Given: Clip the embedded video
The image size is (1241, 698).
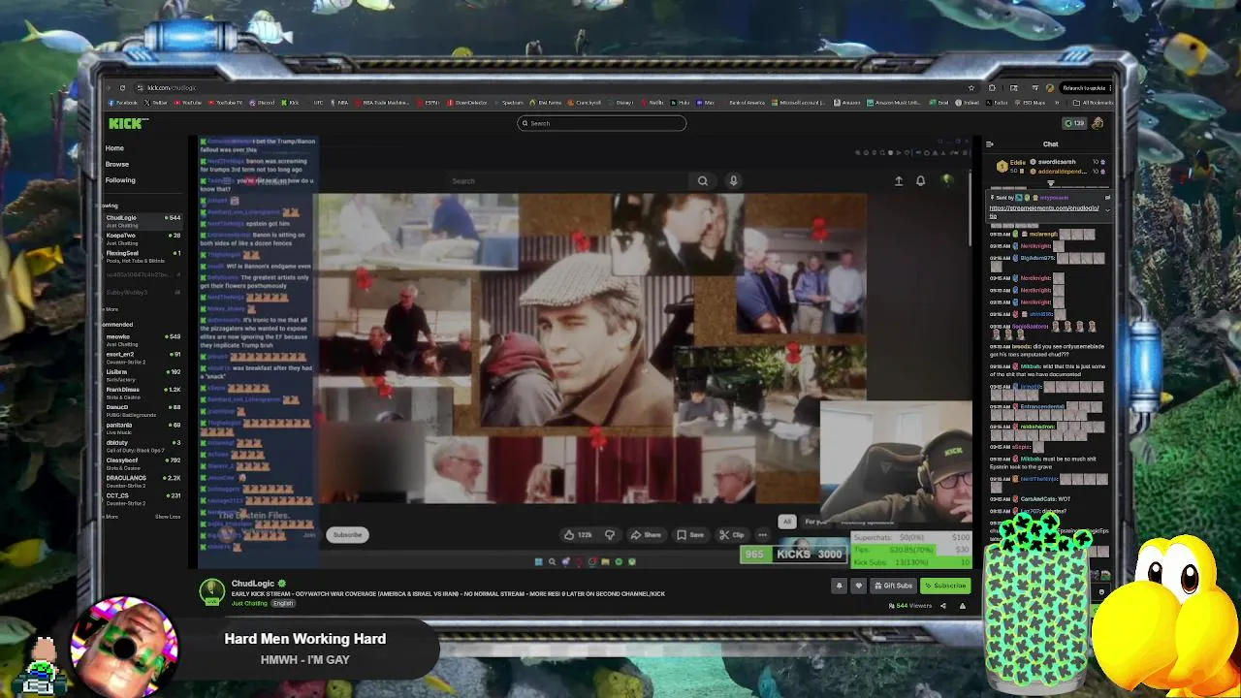Looking at the screenshot, I should coord(732,534).
